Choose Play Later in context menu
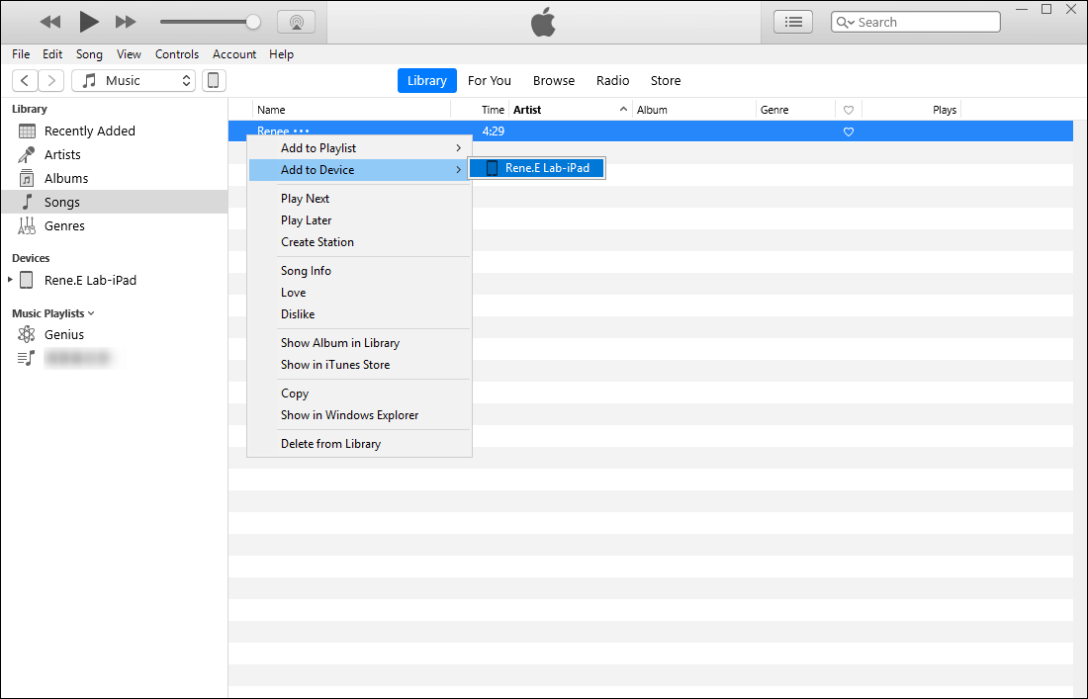Screen dimensions: 1088x699 point(360,220)
